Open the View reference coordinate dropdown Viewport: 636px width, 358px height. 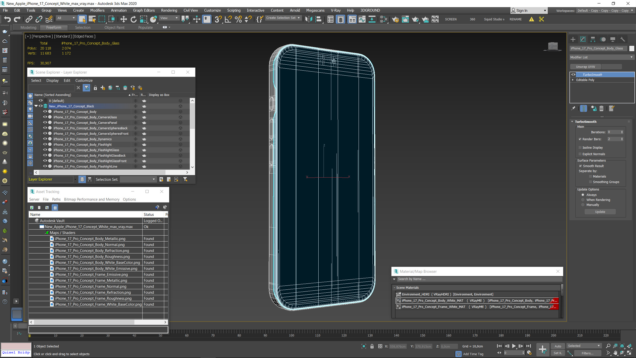[169, 18]
